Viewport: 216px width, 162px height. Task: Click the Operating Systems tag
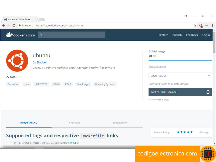point(105,84)
